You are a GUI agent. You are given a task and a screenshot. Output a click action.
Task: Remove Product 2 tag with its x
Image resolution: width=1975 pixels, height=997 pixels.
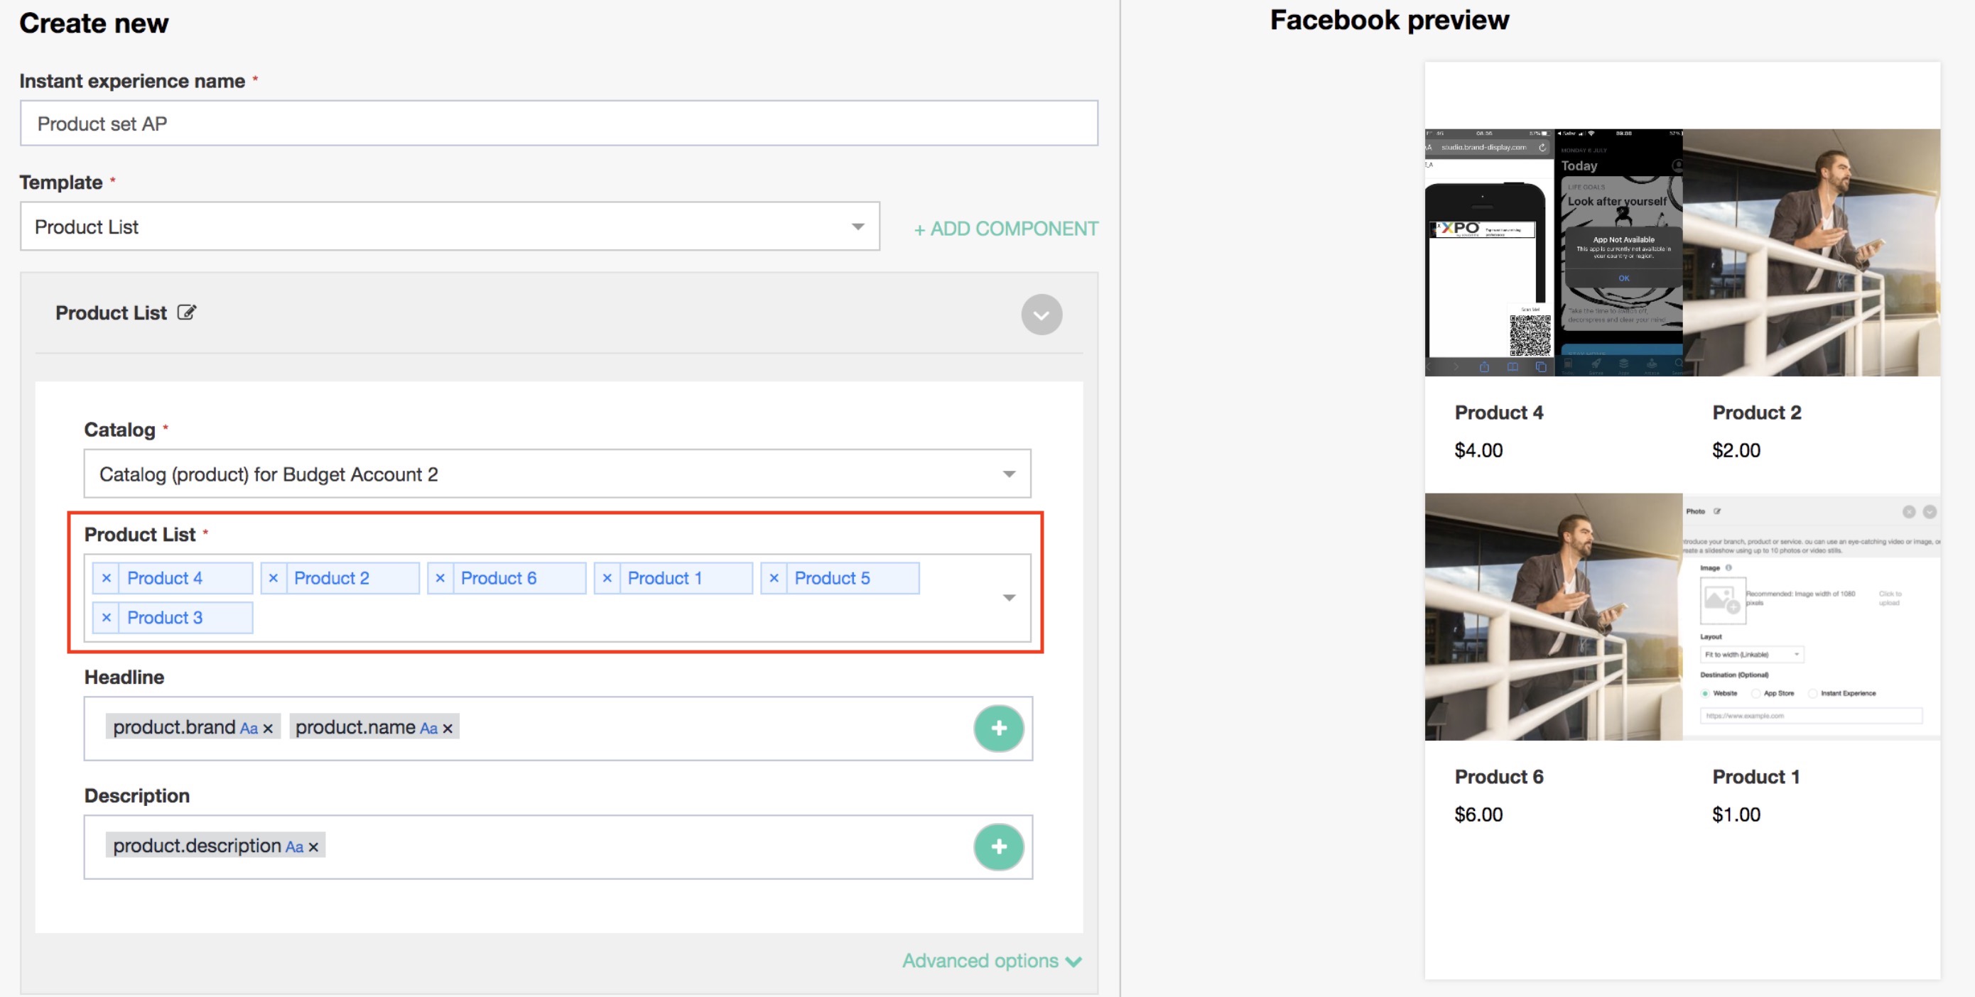tap(273, 579)
